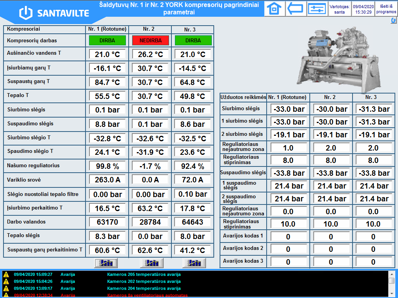
Task: Click the York compressor picture
Action: pos(340,60)
